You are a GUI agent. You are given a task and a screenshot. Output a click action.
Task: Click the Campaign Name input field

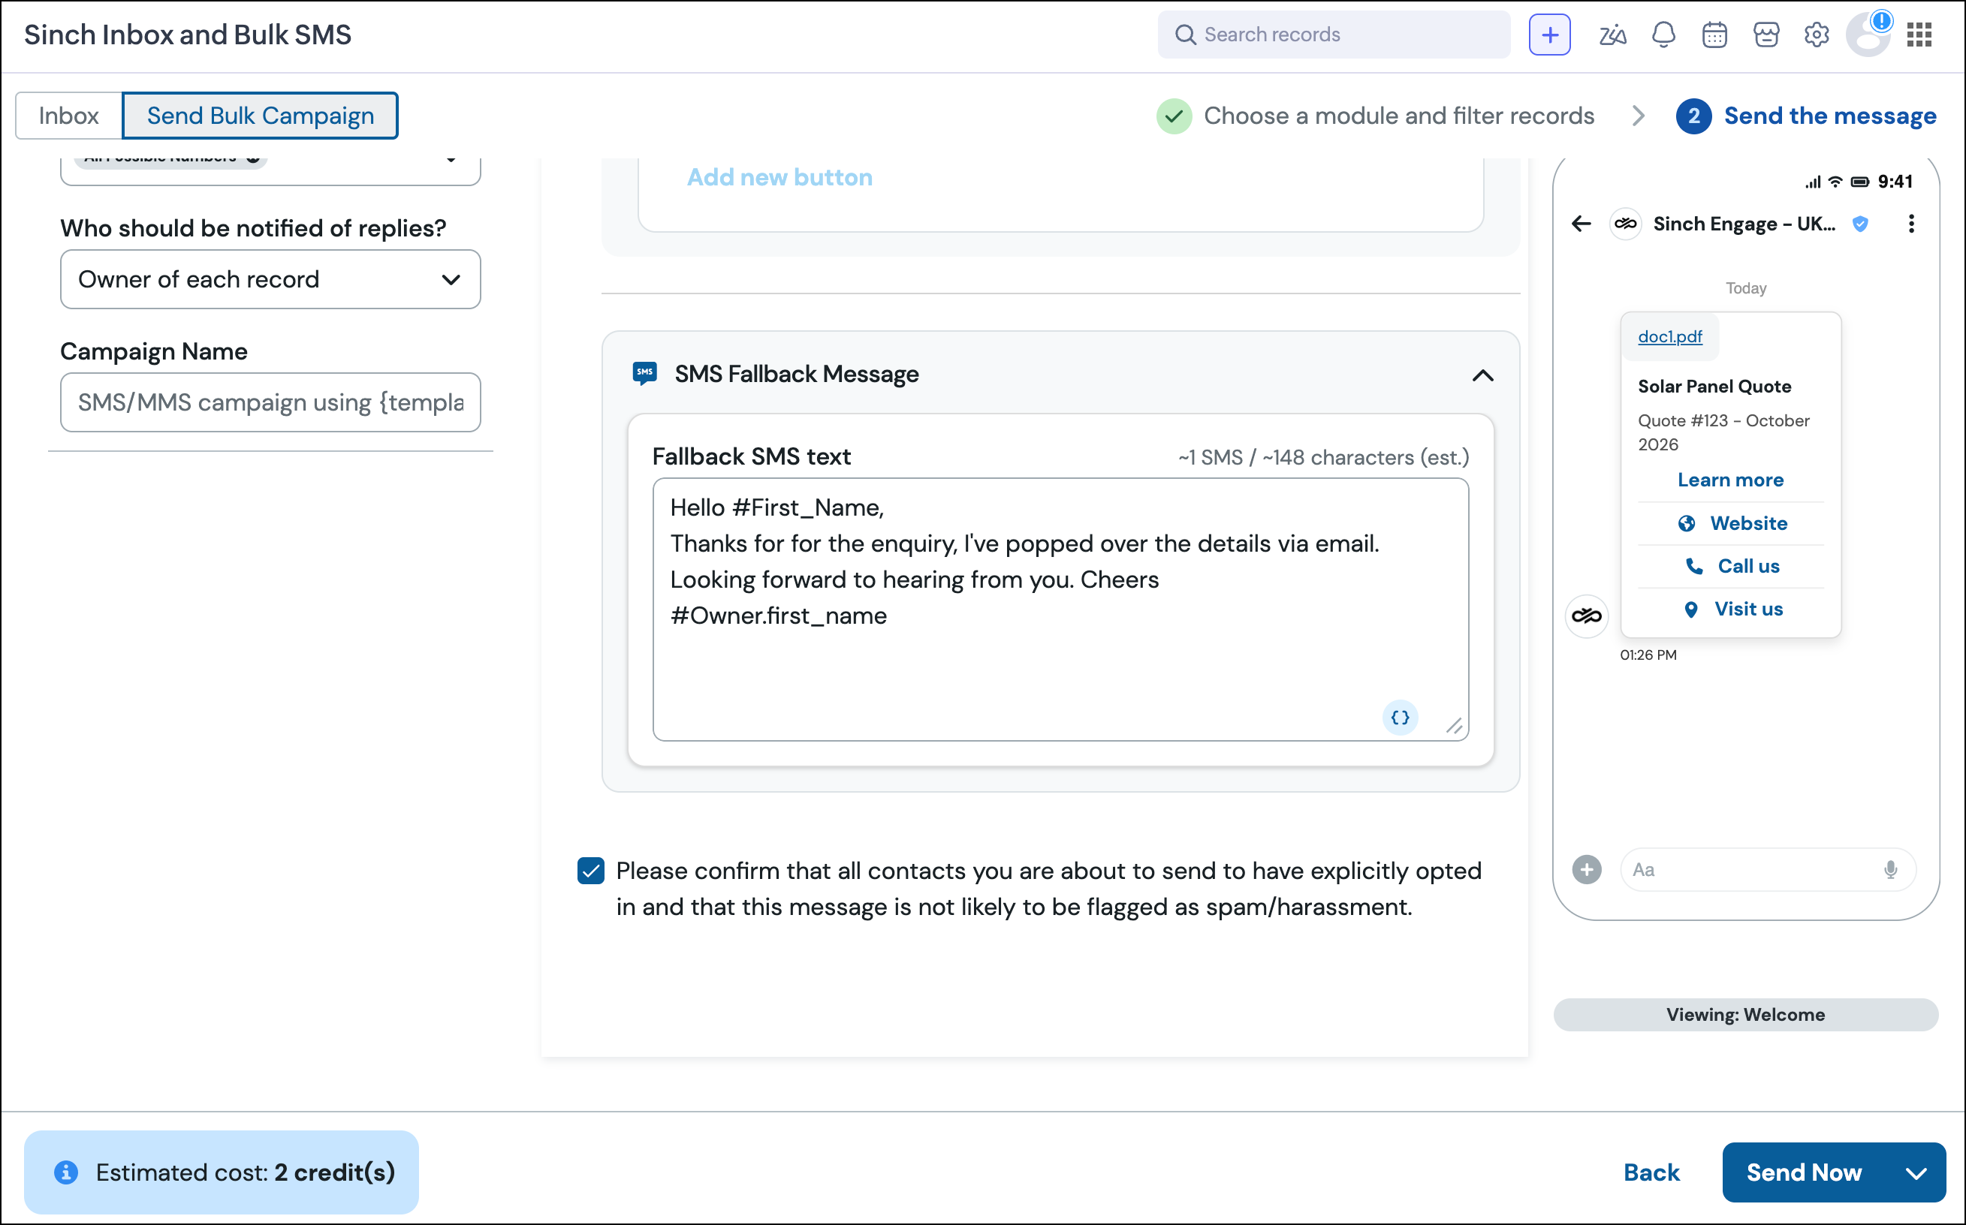point(270,402)
